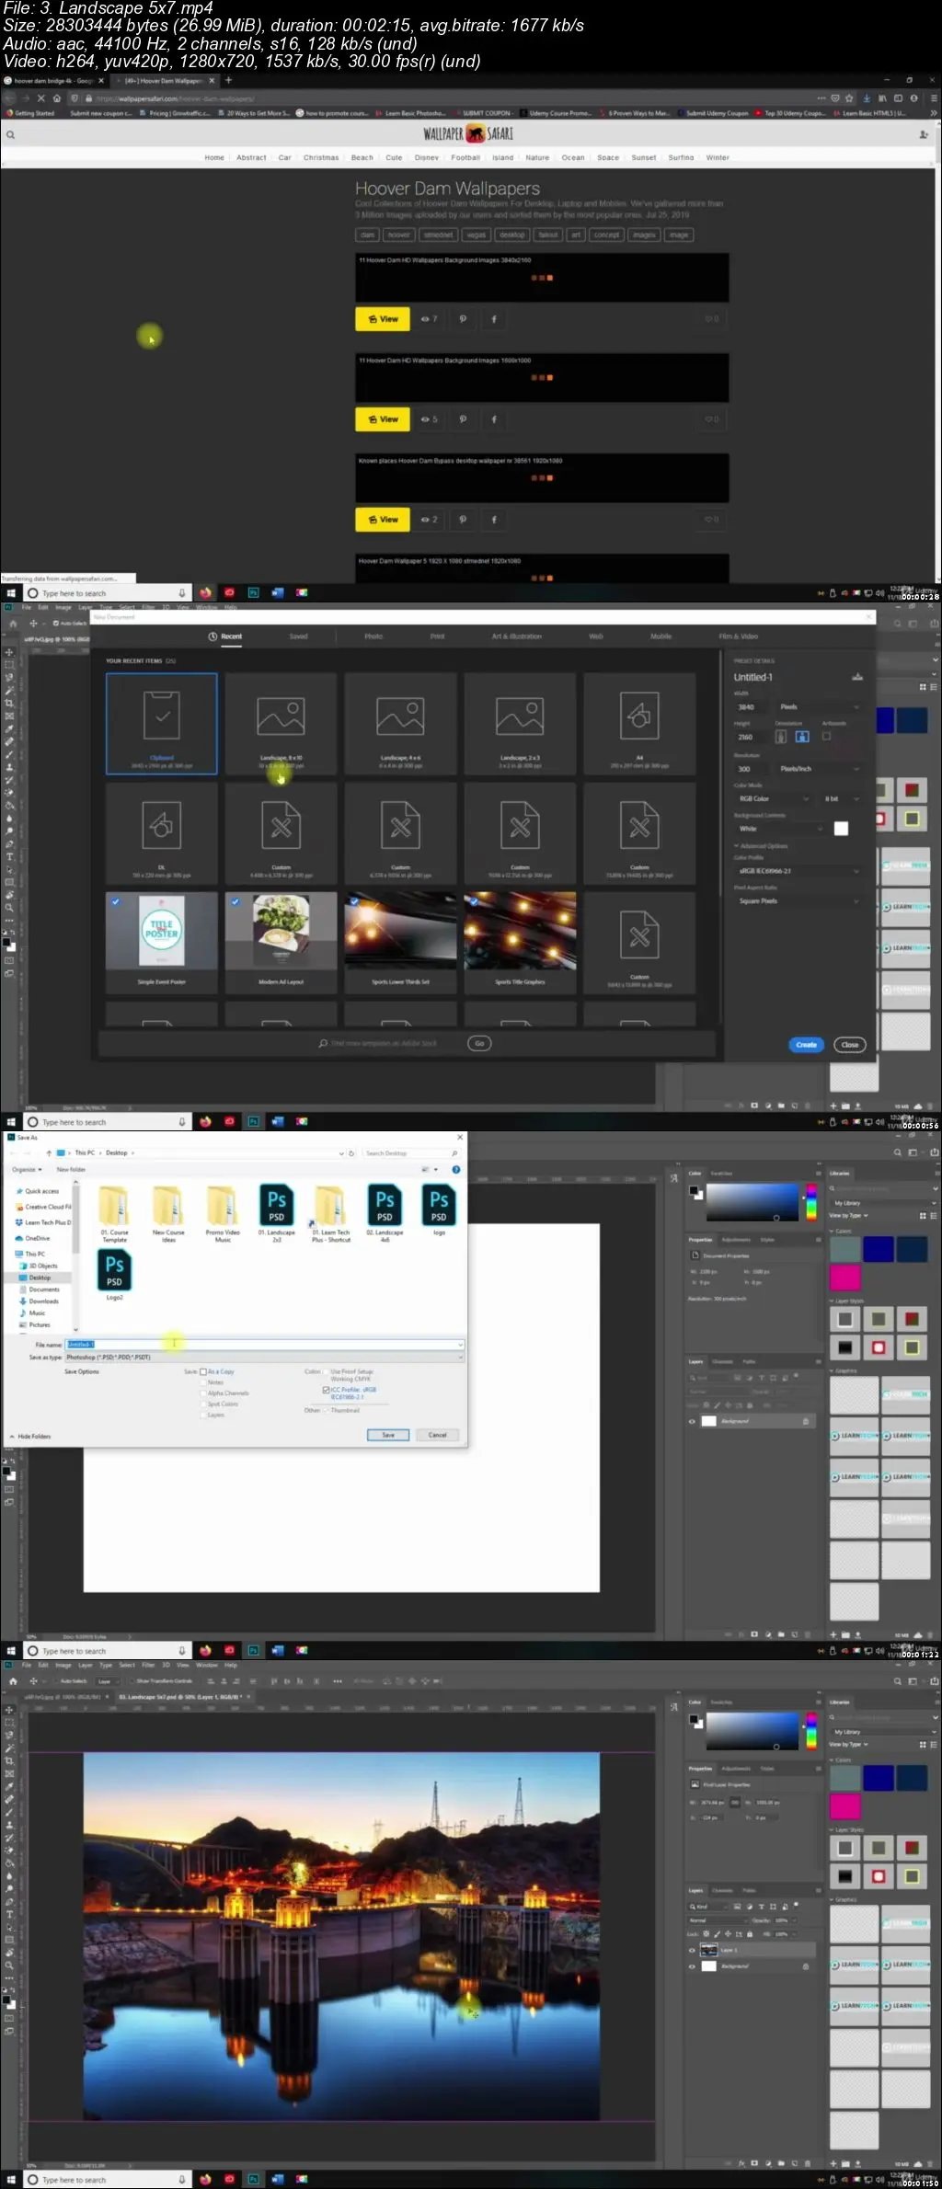The image size is (942, 2189).
Task: Open Word from the taskbar in the top frame
Action: point(277,593)
